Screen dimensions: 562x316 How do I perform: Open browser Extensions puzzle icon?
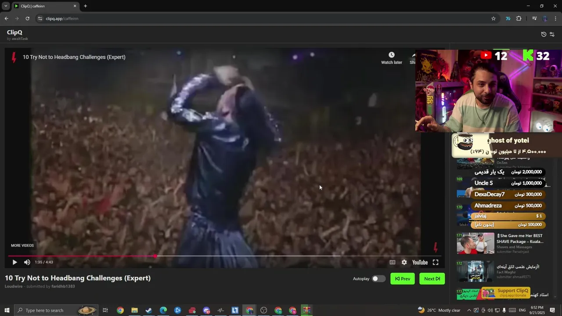(519, 18)
